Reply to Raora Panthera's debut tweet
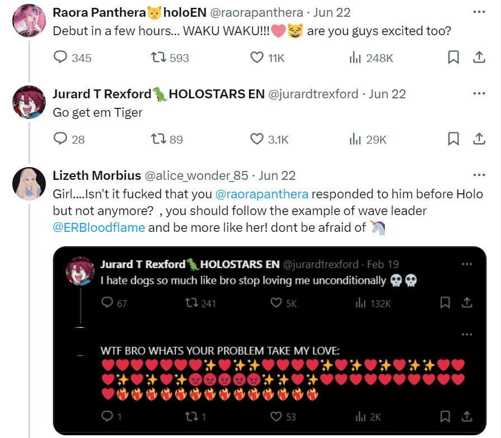Viewport: 501px width, 438px height. pos(60,57)
